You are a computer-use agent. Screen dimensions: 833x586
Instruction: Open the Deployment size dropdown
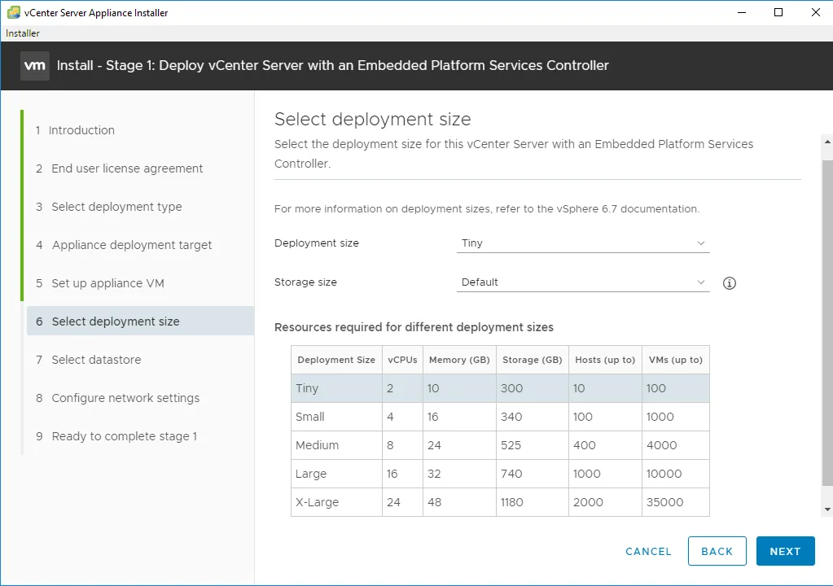[x=583, y=243]
